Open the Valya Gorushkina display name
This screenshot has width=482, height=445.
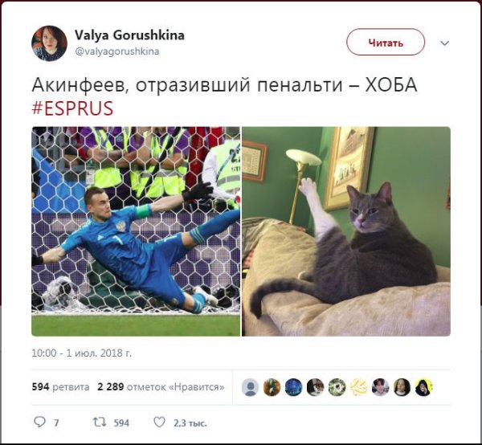pos(129,35)
